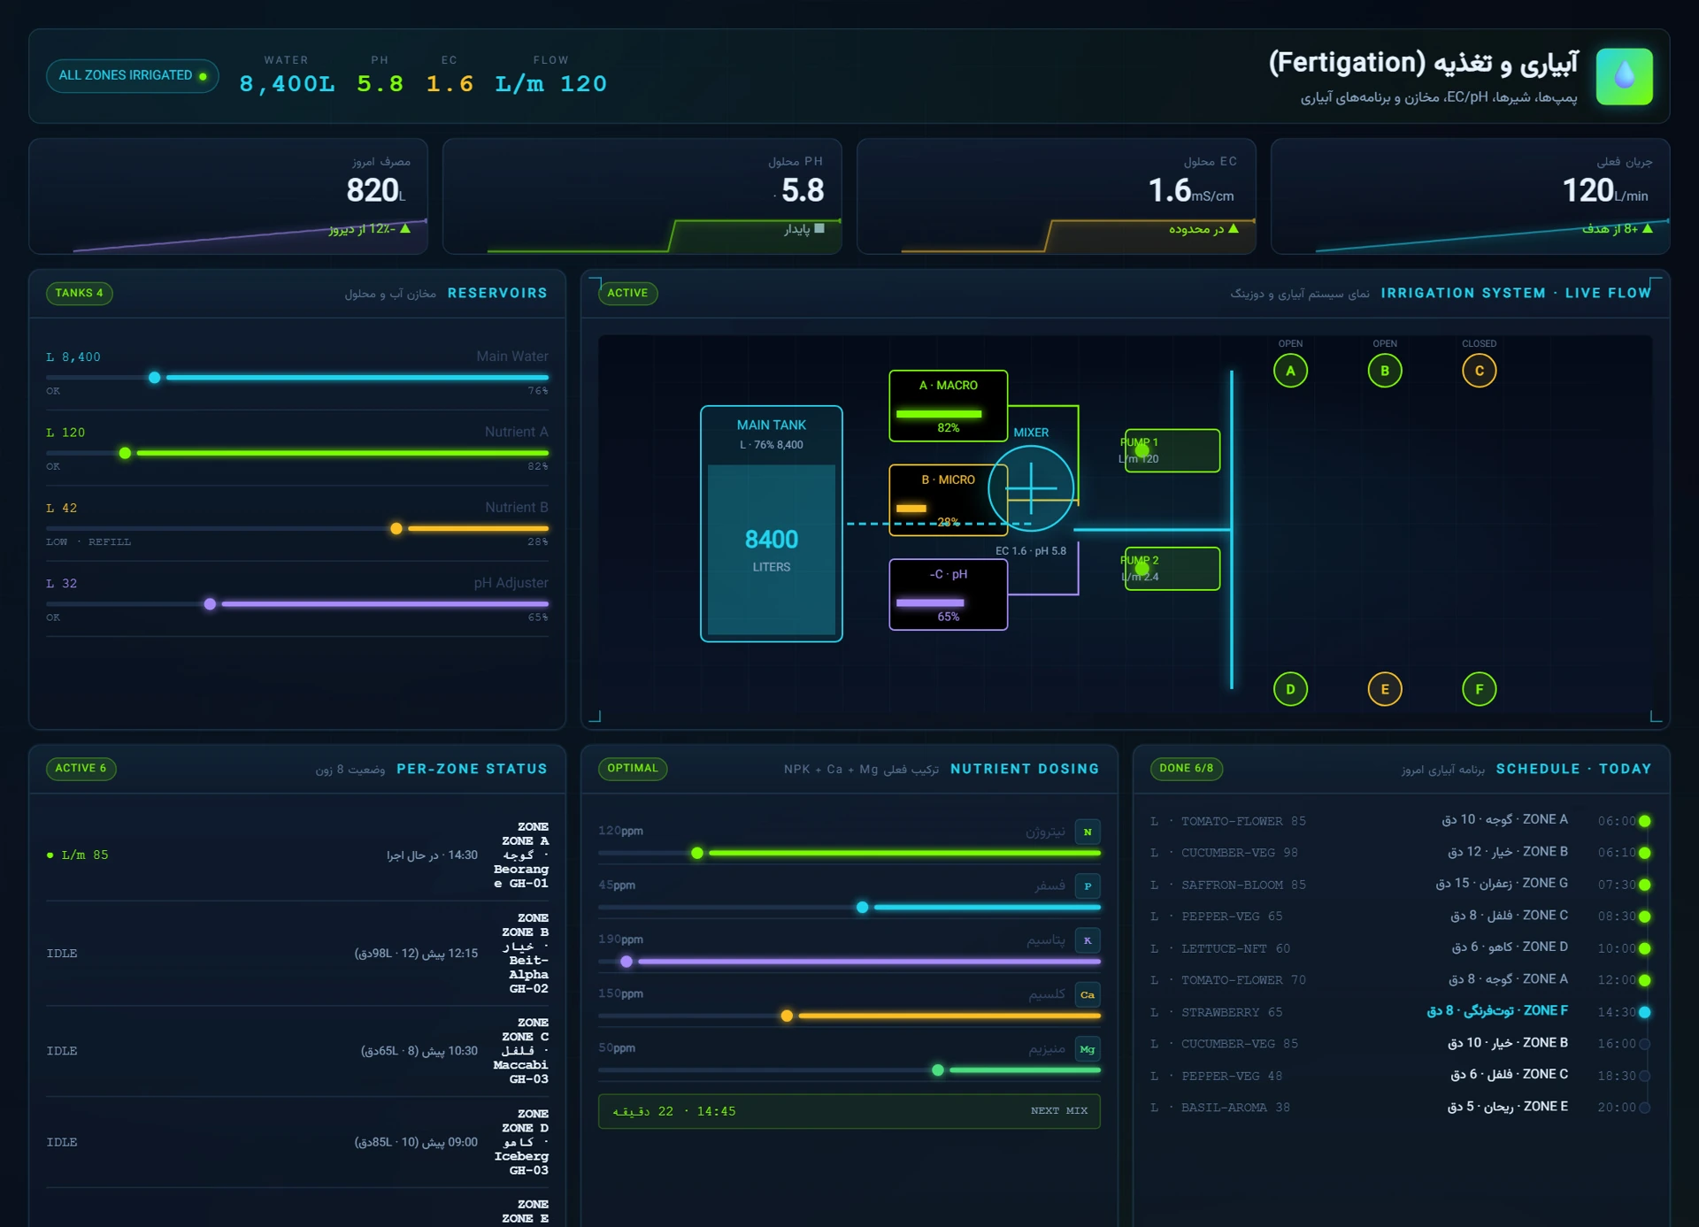
Task: Click the green water-drop Fertigation logo
Action: point(1624,76)
